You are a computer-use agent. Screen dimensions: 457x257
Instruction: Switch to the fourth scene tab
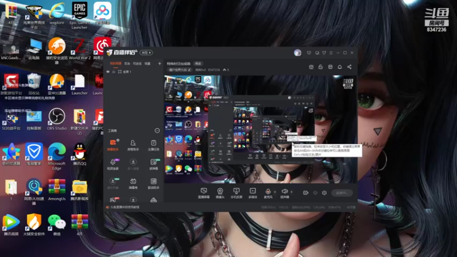pos(147,63)
